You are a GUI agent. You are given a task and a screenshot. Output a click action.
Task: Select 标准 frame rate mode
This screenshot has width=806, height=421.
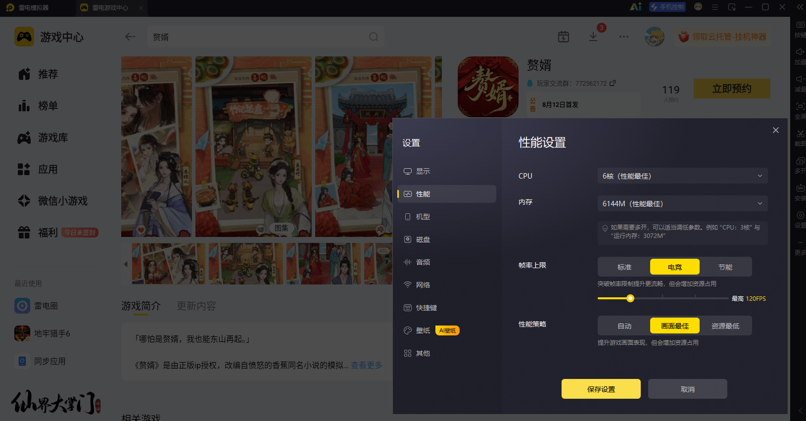tap(624, 267)
